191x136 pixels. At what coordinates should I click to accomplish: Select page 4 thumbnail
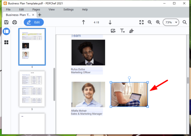32,47
